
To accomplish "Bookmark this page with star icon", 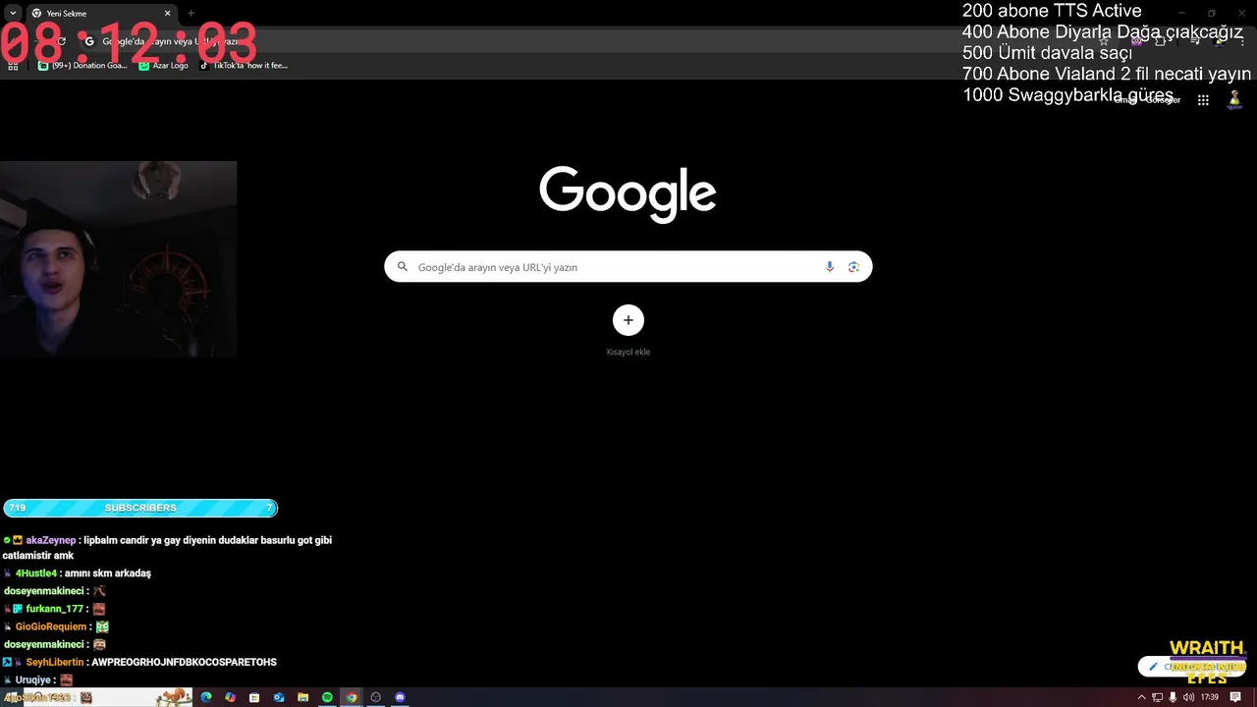I will [x=1105, y=41].
